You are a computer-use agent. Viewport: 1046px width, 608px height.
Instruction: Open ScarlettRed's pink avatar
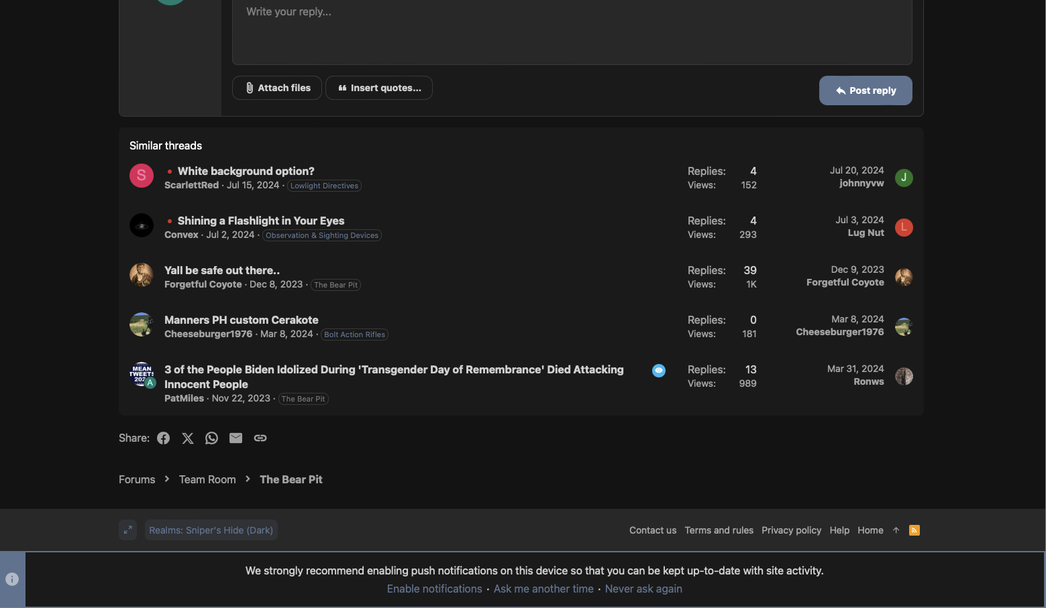pyautogui.click(x=142, y=176)
